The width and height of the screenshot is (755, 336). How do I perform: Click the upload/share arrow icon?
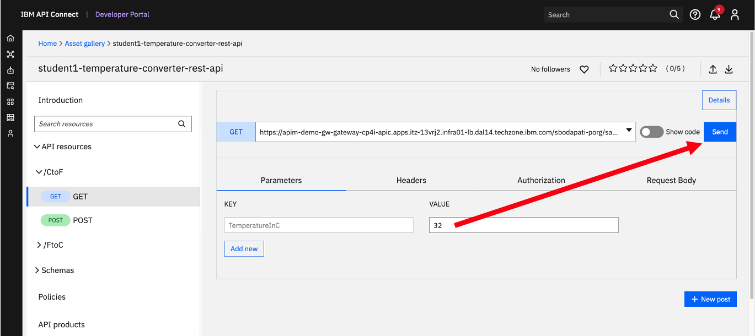click(713, 69)
